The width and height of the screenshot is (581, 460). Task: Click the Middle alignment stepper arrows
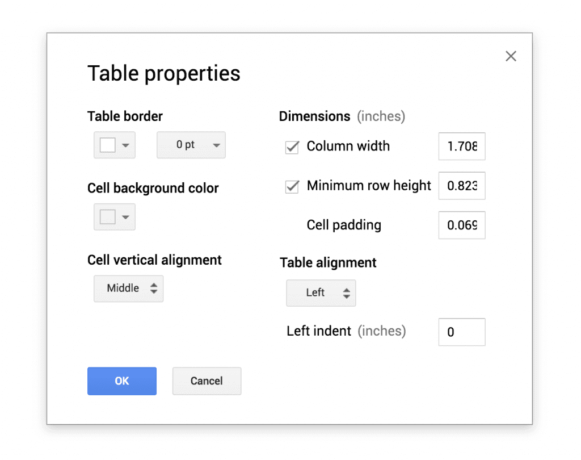[153, 288]
